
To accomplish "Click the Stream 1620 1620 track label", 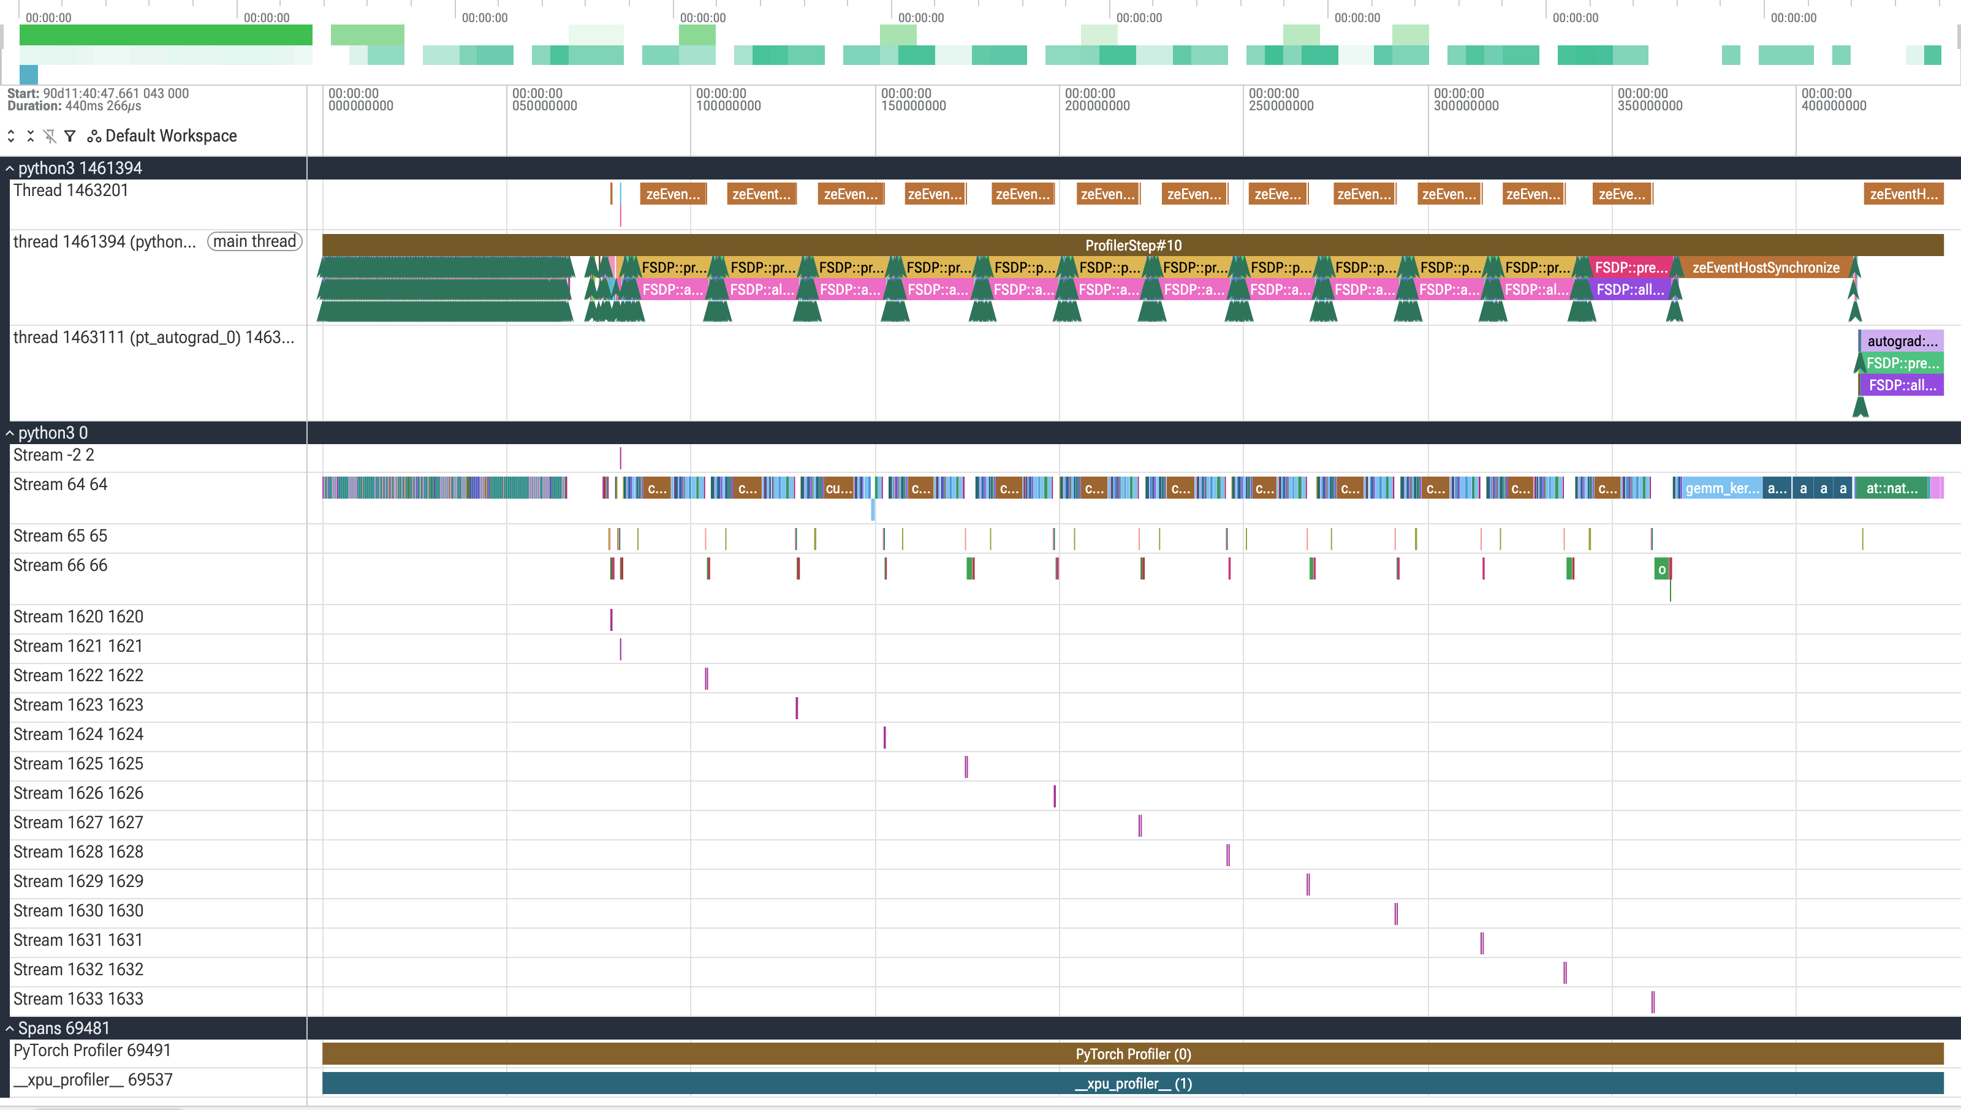I will [78, 617].
